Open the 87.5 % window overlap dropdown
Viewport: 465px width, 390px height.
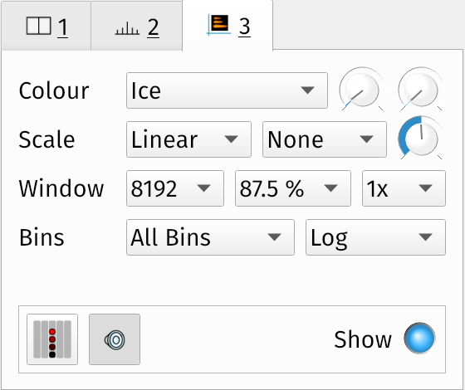point(293,188)
